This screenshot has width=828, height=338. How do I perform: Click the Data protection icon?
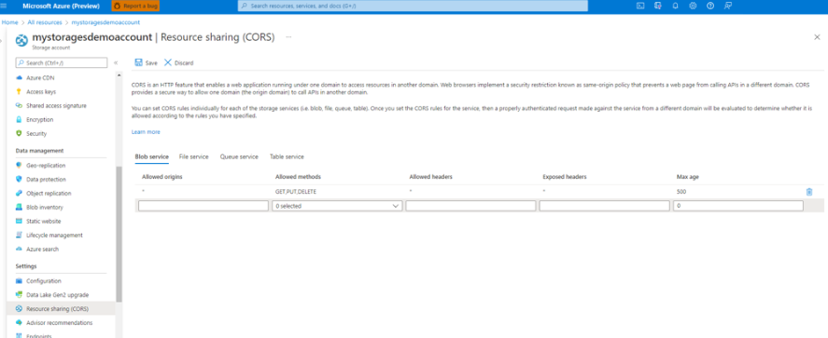point(19,179)
